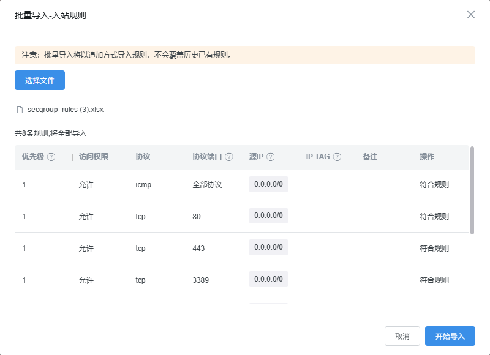Image resolution: width=490 pixels, height=355 pixels.
Task: Click 符合规则 status in port 3389 row
Action: [434, 280]
